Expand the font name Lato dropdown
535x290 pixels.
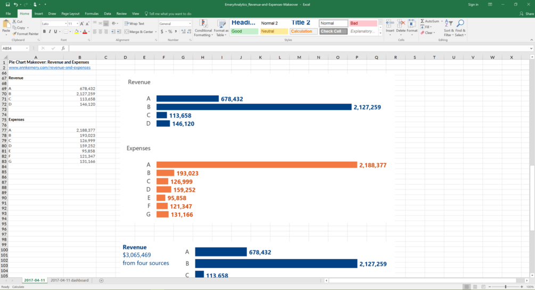click(x=65, y=23)
